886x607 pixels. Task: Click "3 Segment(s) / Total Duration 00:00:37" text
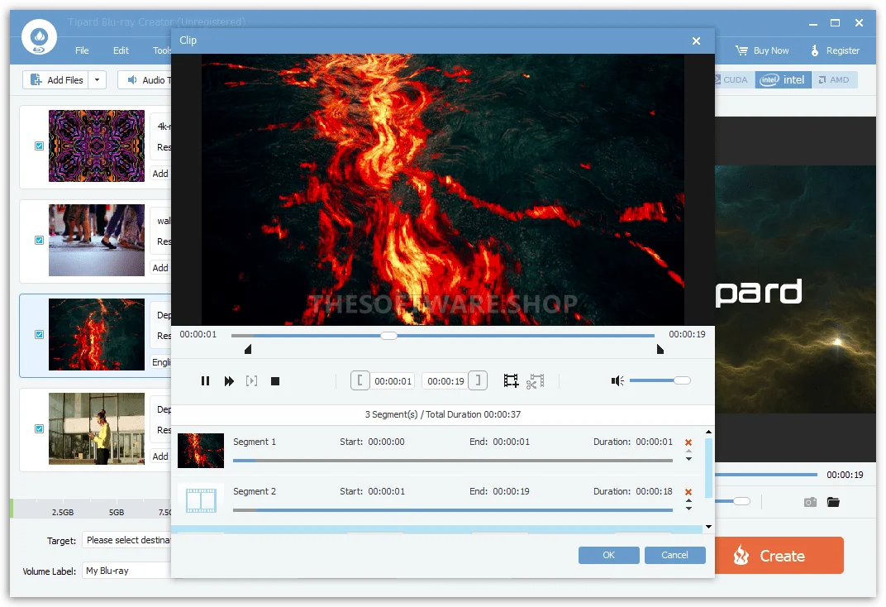point(443,414)
